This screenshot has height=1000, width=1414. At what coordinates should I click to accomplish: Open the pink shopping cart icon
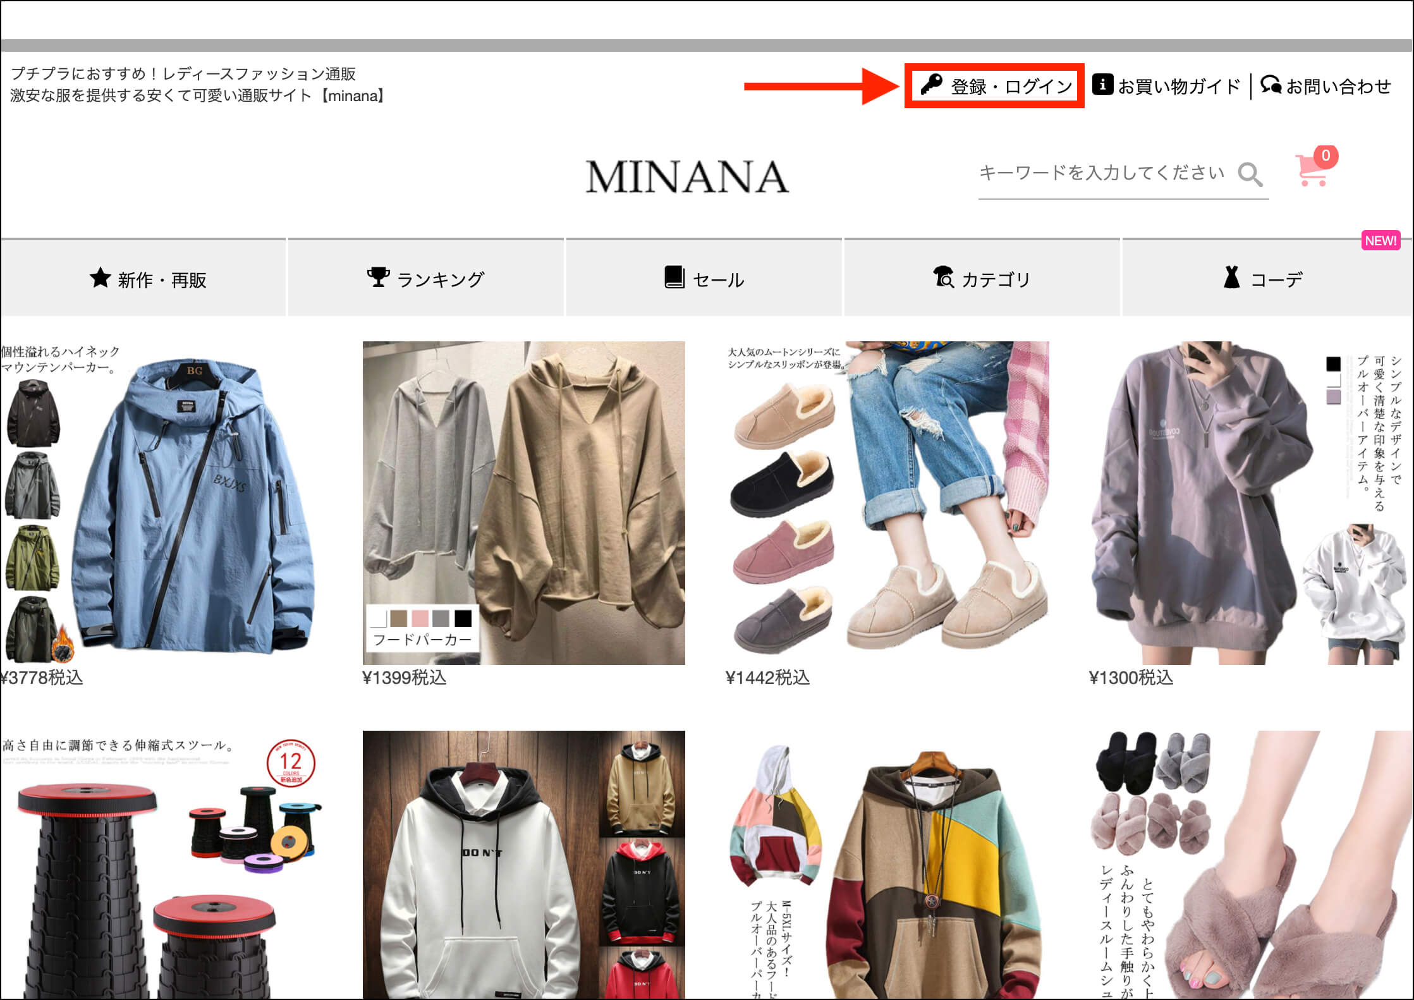[1312, 171]
